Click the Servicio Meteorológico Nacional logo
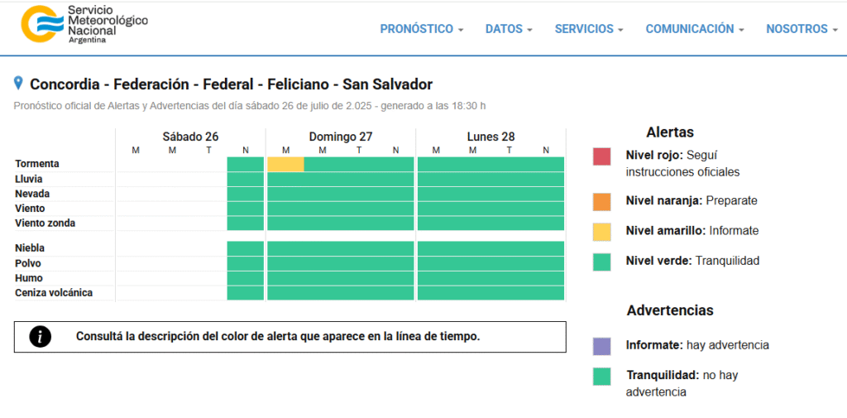The height and width of the screenshot is (418, 847). (84, 25)
